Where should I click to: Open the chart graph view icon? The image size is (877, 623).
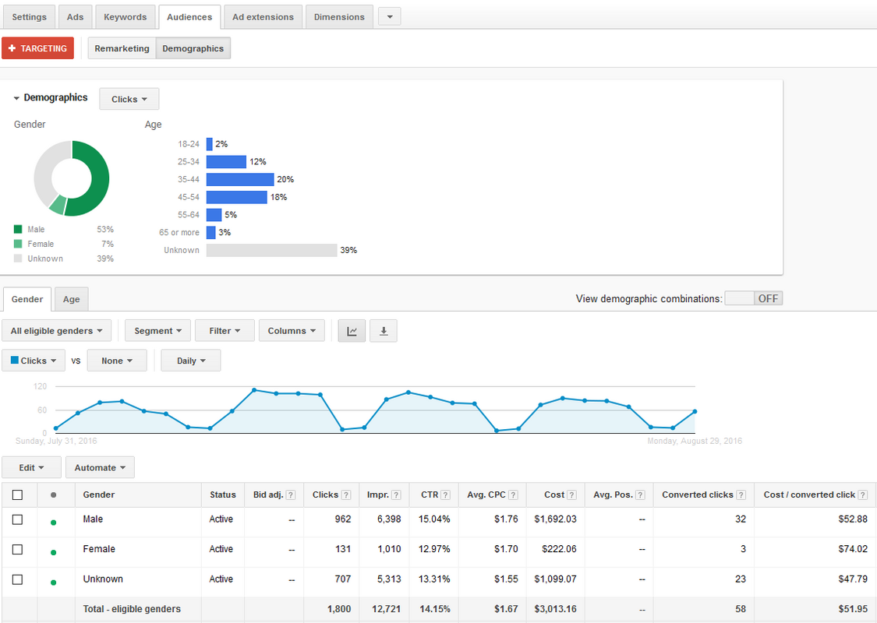point(351,330)
